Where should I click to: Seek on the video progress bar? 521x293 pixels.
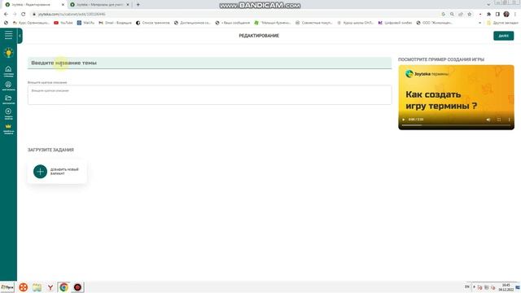point(456,125)
